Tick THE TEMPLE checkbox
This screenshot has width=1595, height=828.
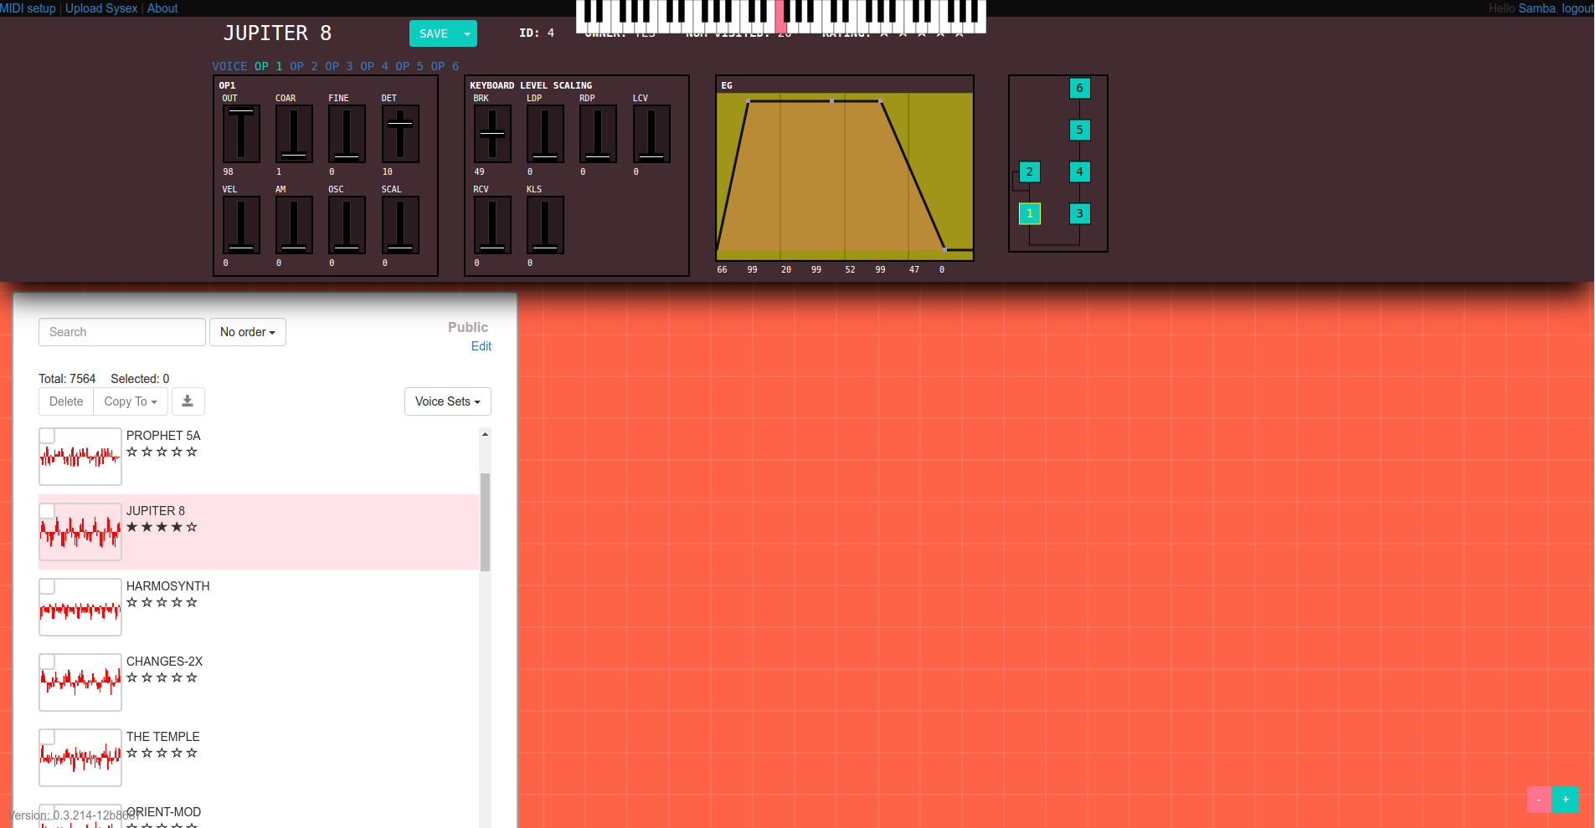(48, 737)
